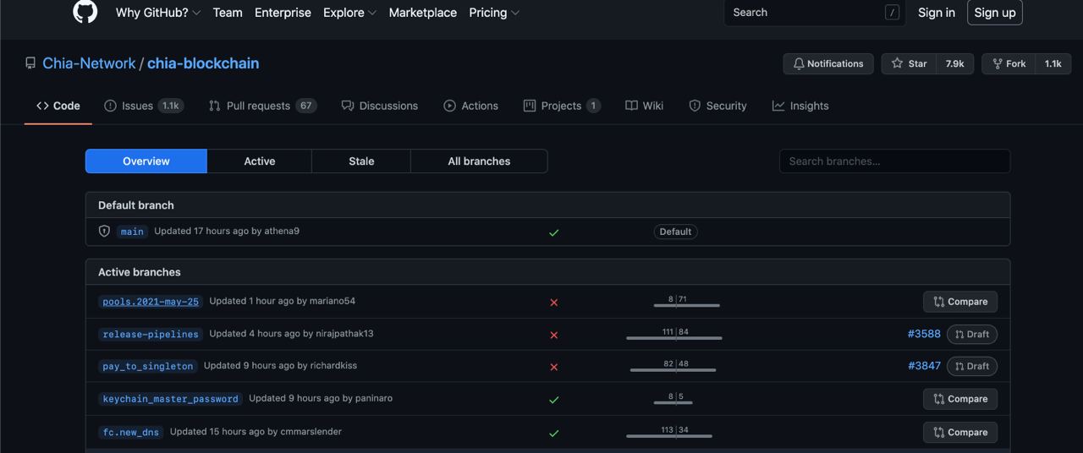The height and width of the screenshot is (453, 1083).
Task: Open pull request #3847
Action: (x=924, y=366)
